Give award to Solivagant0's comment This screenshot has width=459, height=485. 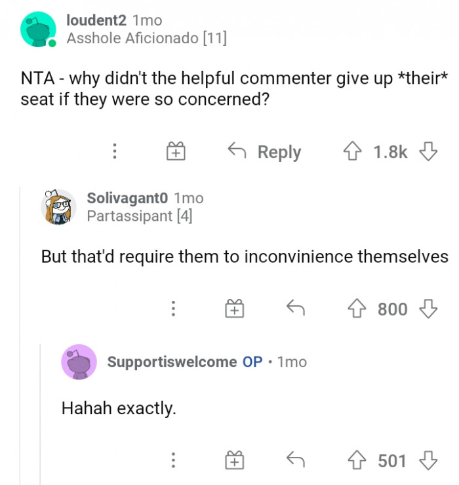tap(234, 309)
